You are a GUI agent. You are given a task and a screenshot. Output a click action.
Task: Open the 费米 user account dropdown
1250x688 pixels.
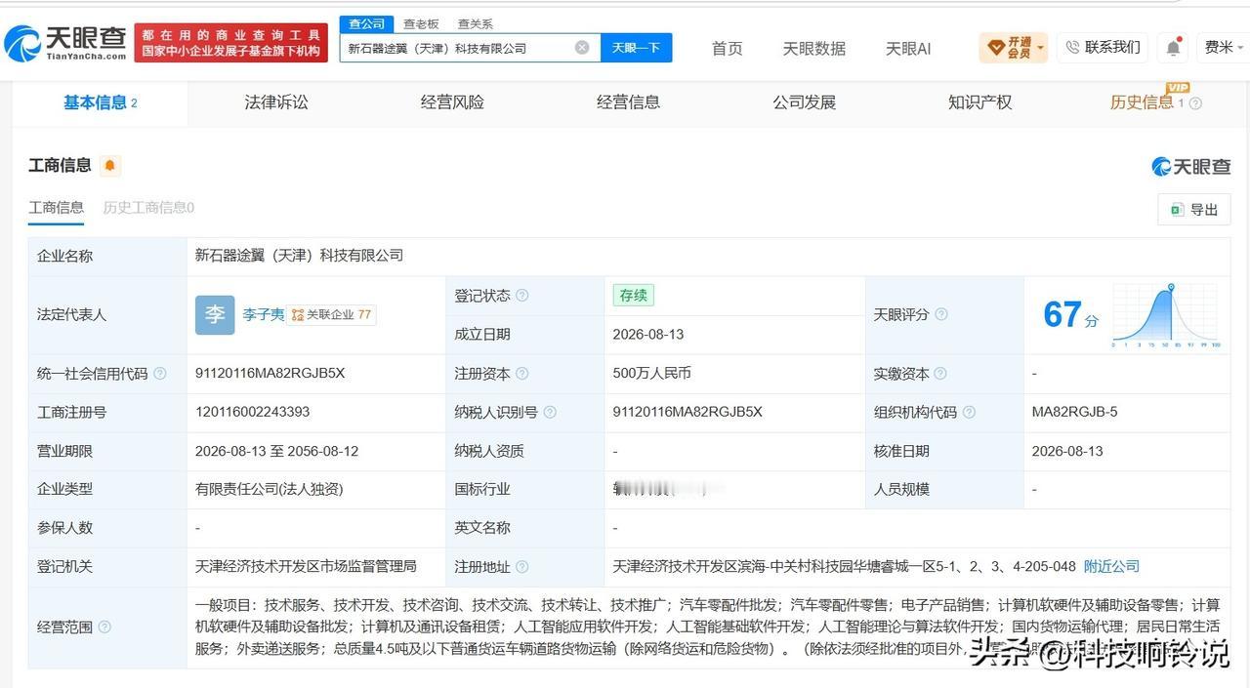click(x=1225, y=47)
